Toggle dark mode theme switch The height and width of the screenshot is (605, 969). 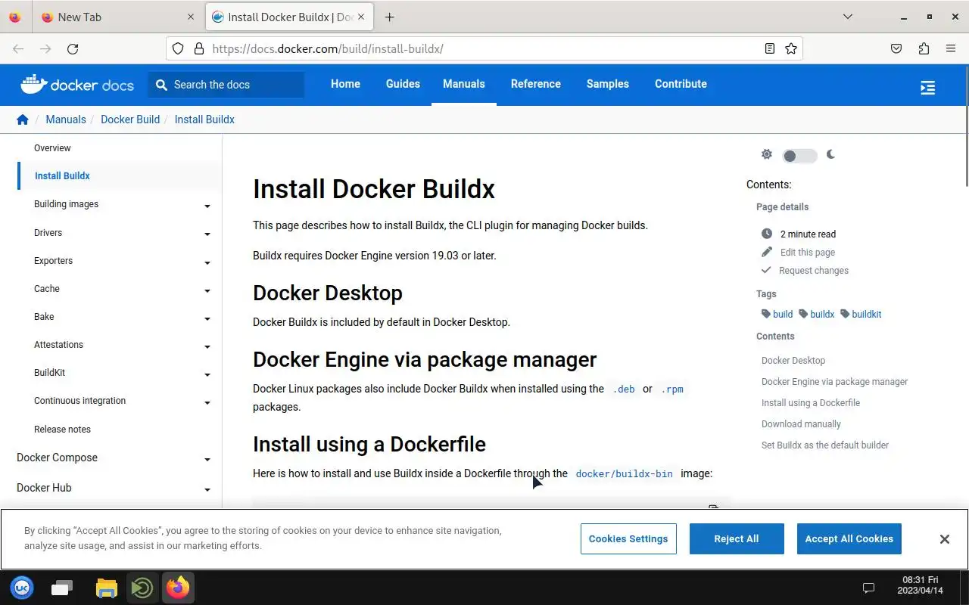pos(799,156)
